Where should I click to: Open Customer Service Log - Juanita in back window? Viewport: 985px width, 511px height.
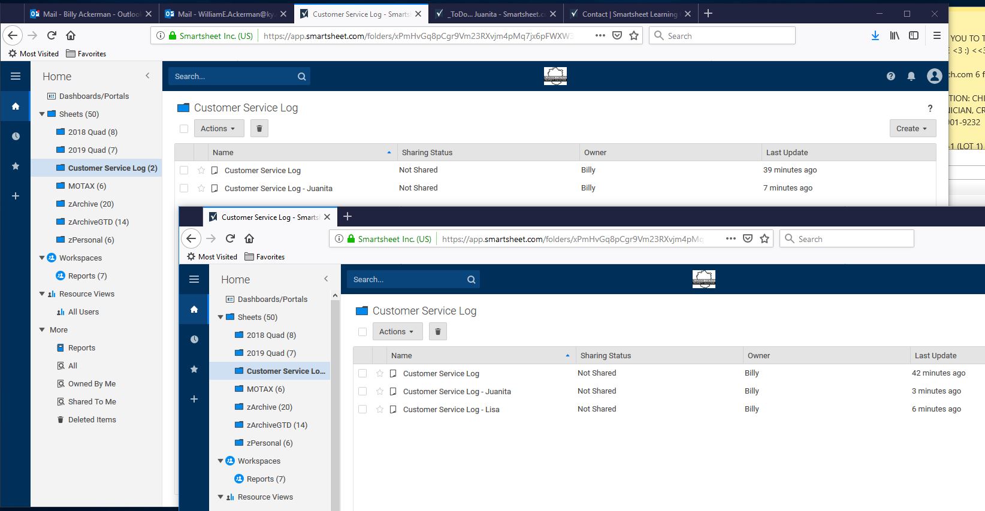click(278, 188)
